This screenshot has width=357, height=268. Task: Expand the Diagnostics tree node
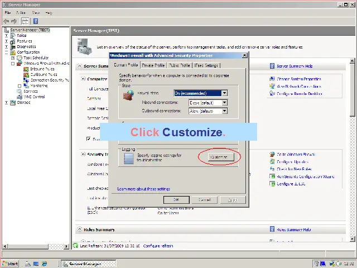point(6,47)
